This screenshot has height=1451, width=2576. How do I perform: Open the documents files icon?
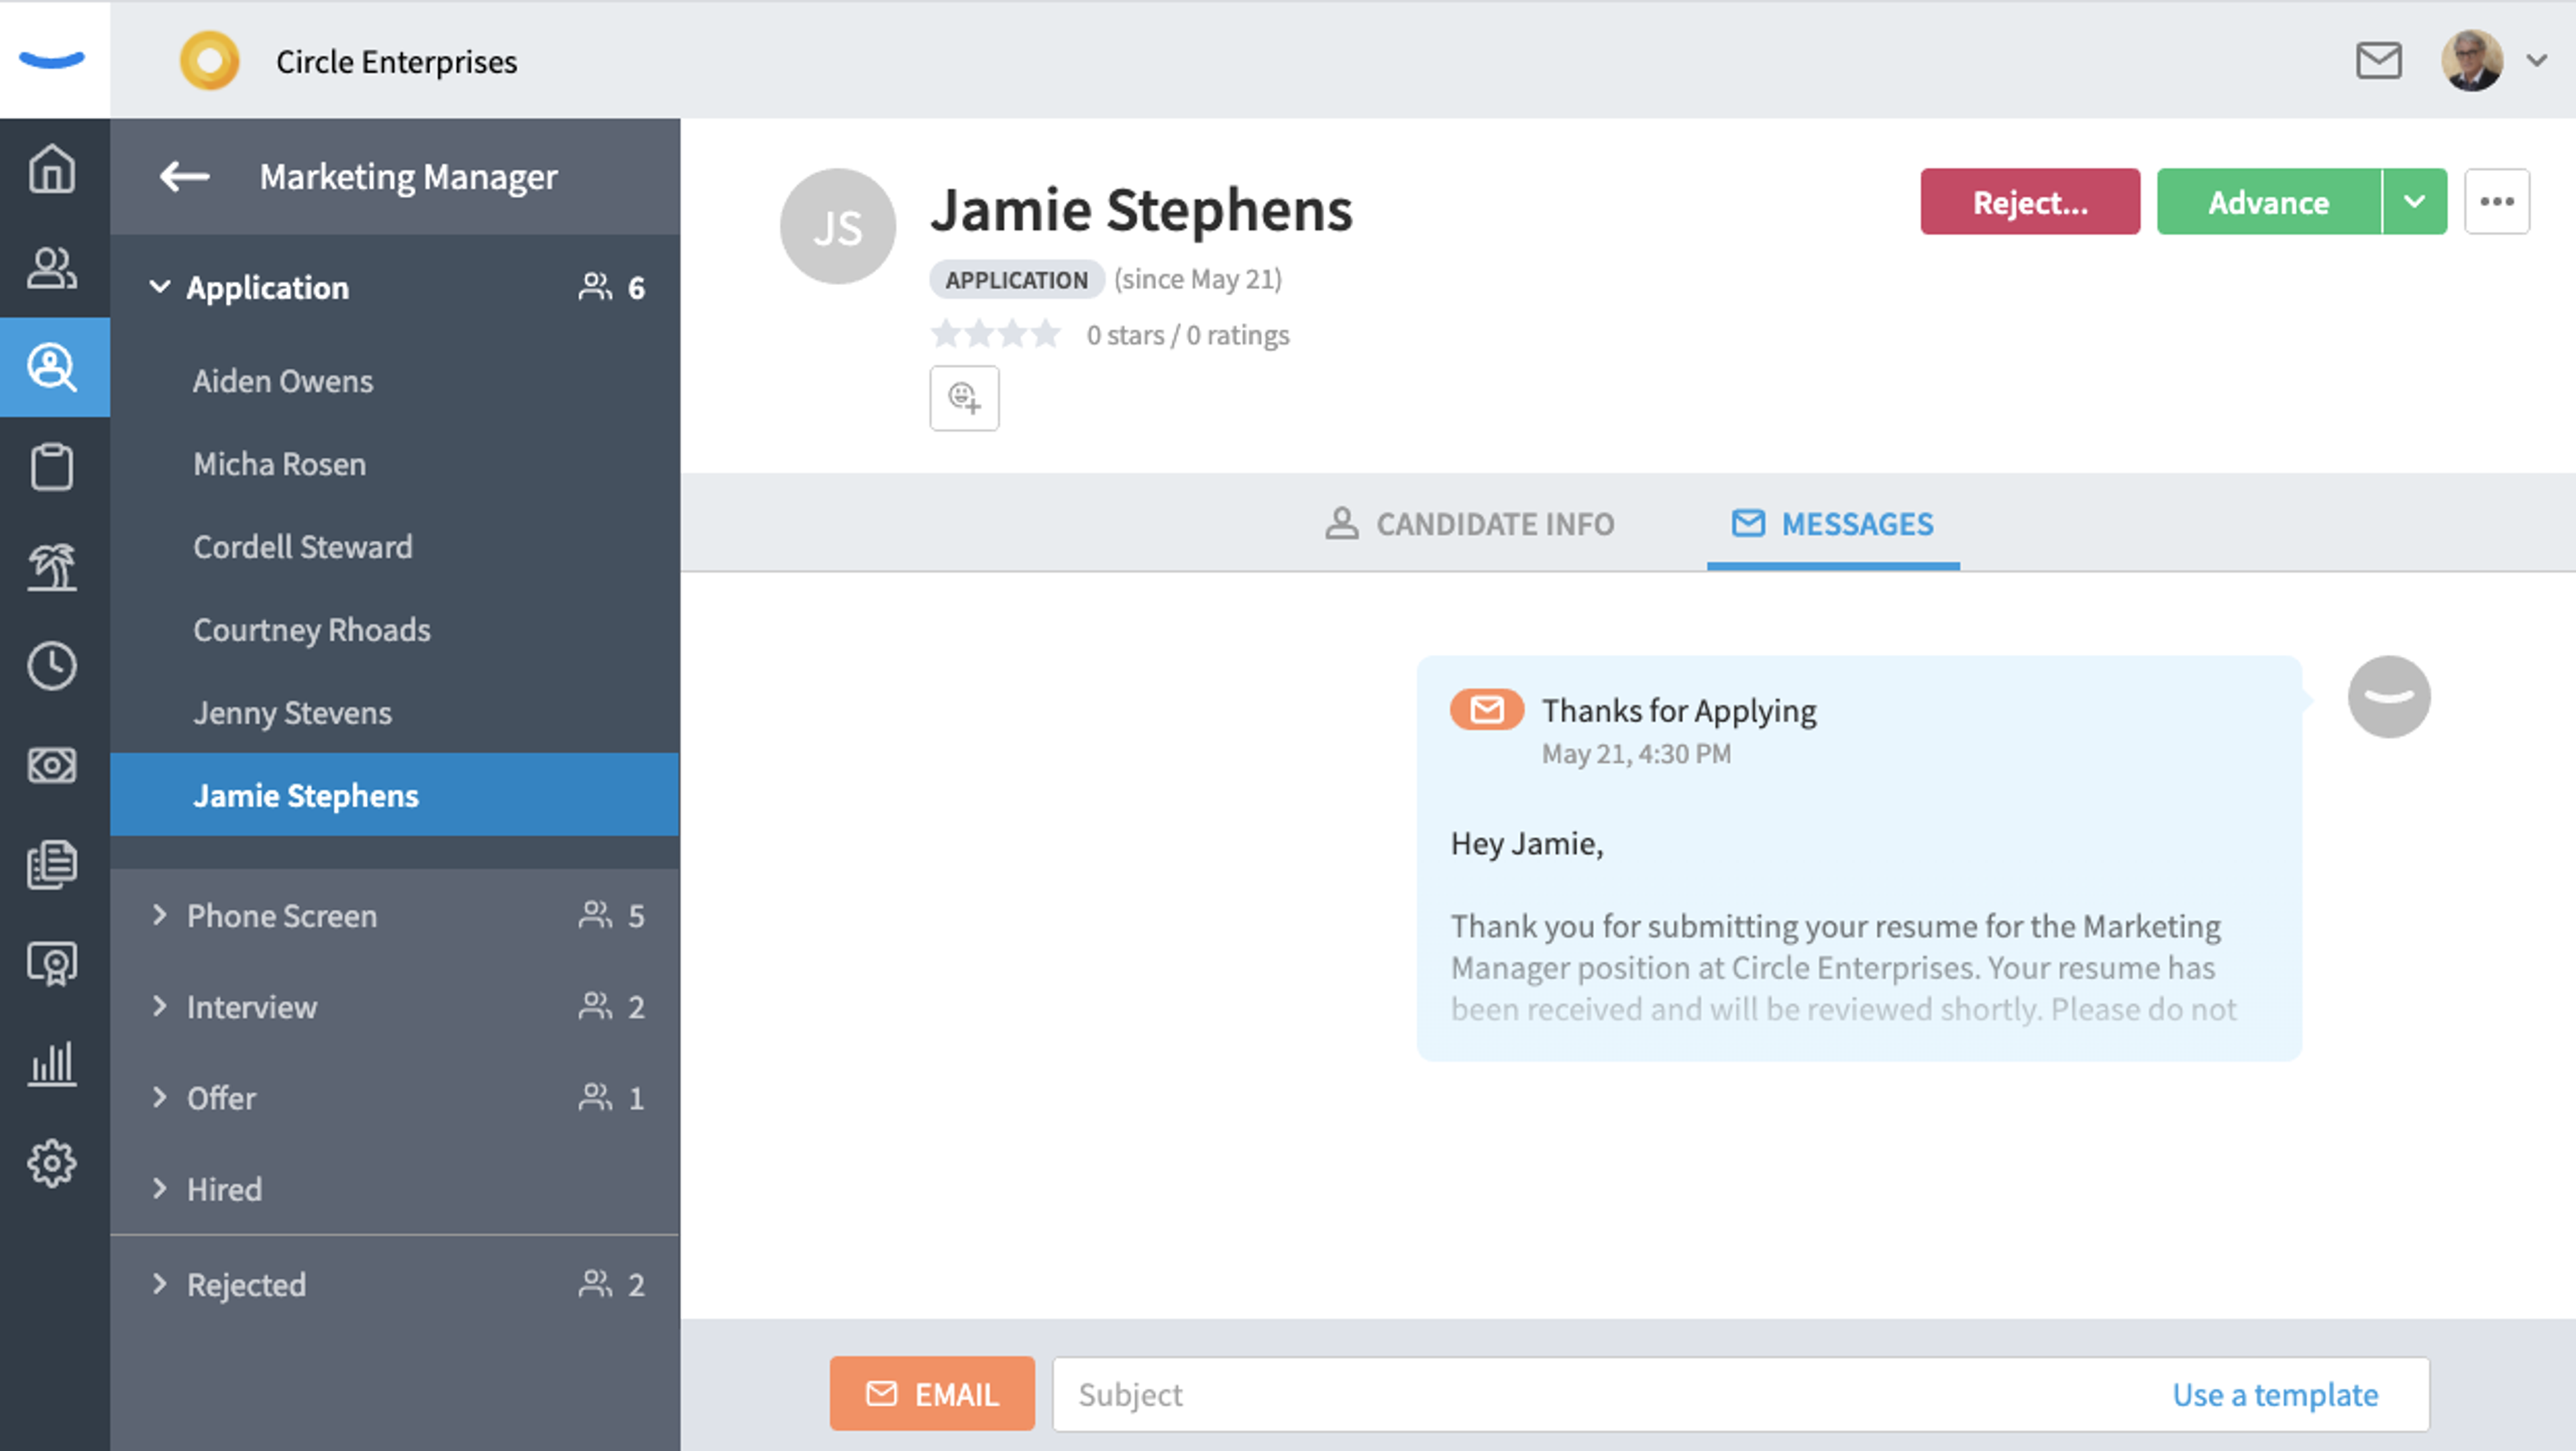[52, 864]
